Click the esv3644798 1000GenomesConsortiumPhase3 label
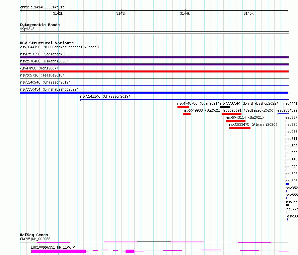The width and height of the screenshot is (298, 255). [x=60, y=47]
